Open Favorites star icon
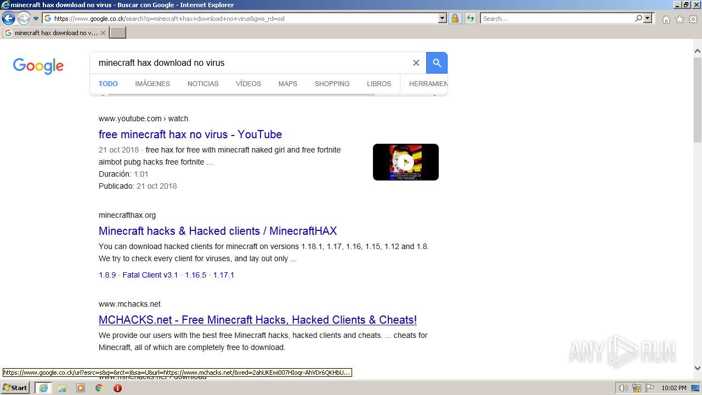 click(x=680, y=19)
